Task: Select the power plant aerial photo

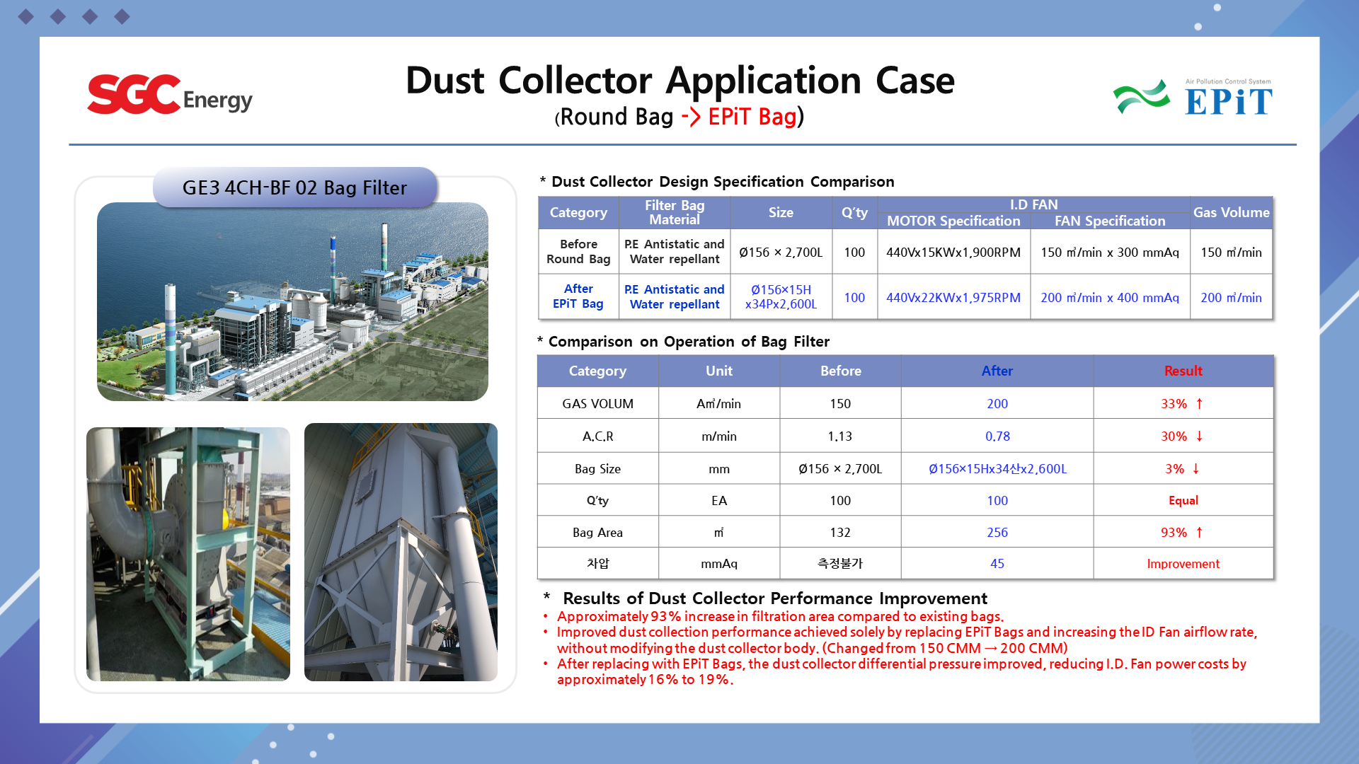Action: (292, 302)
